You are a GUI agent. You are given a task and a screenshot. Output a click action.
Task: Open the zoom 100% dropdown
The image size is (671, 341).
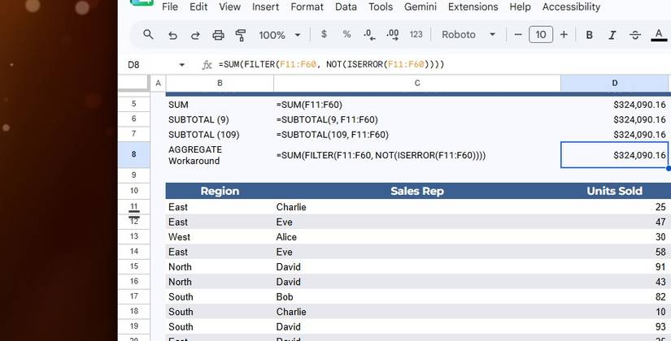tap(280, 35)
